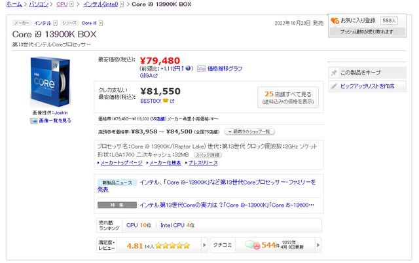This screenshot has height=263, width=419.
Task: Click the ¥81,550 credit card price
Action: 160,92
